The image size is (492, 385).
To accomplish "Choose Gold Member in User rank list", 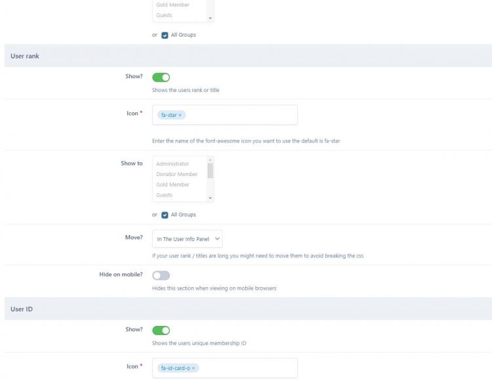I will 173,185.
